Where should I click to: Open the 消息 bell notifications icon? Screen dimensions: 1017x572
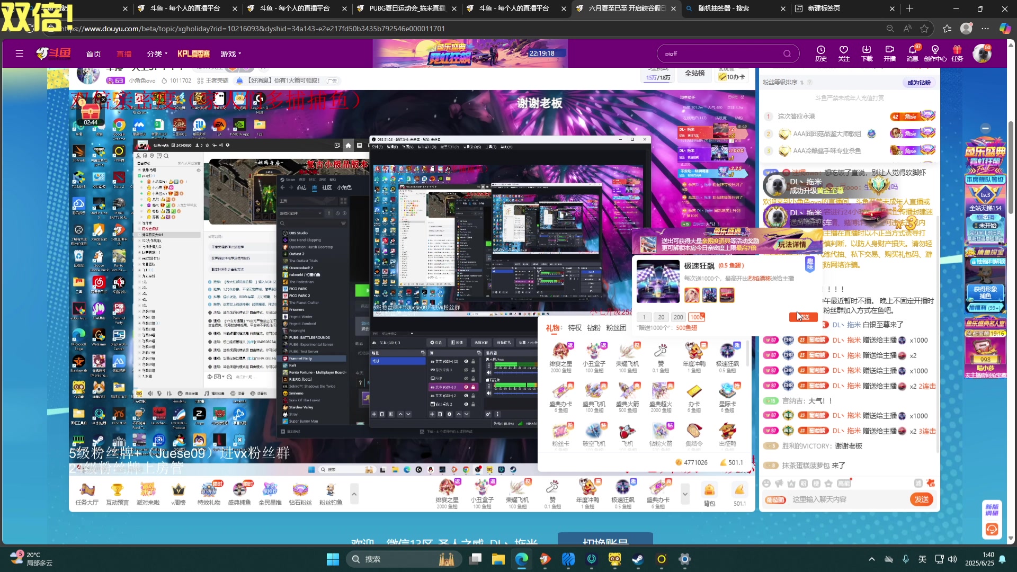pyautogui.click(x=912, y=53)
